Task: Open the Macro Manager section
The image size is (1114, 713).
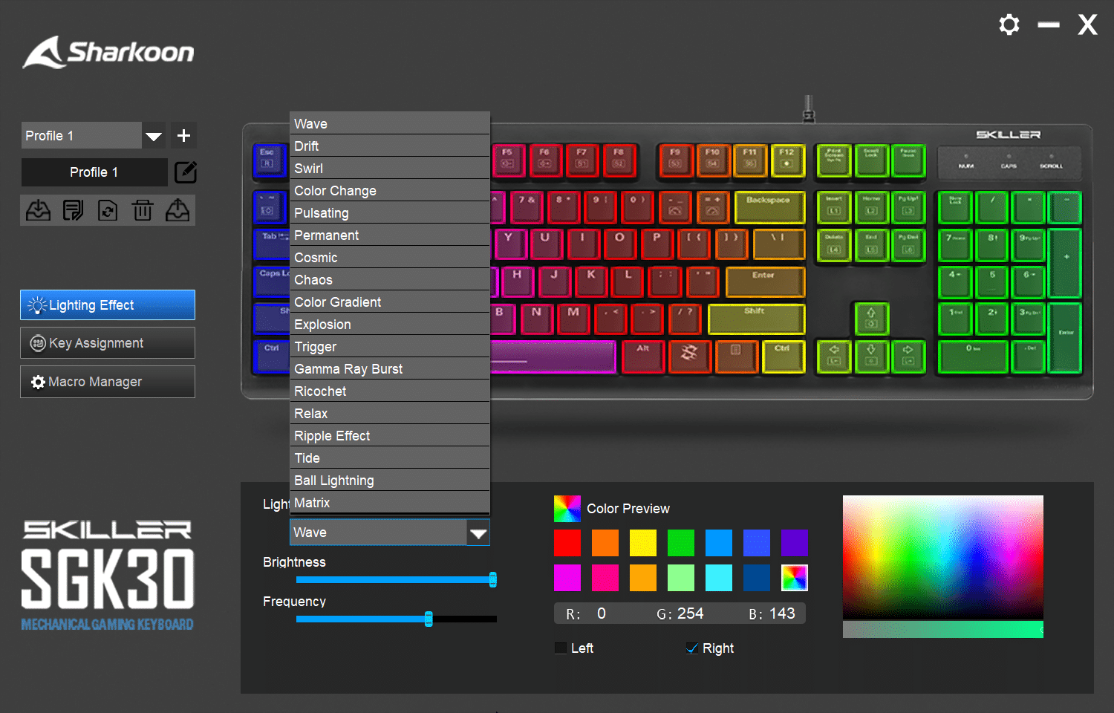Action: [108, 382]
